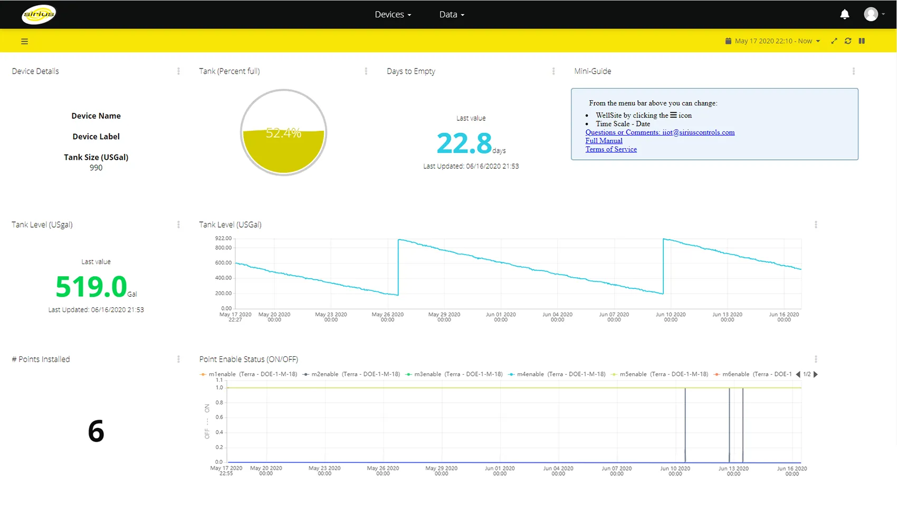Open Mini-Guide widget options menu
The image size is (897, 506).
point(854,71)
